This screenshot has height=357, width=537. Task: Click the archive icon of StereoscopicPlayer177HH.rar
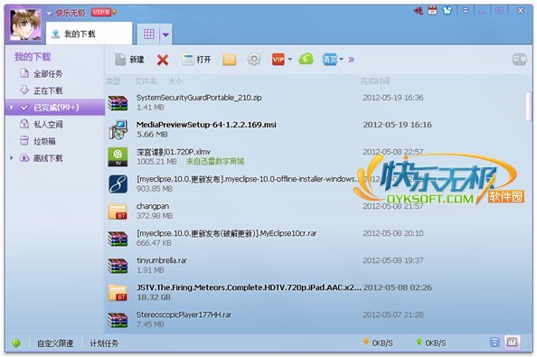(x=118, y=320)
